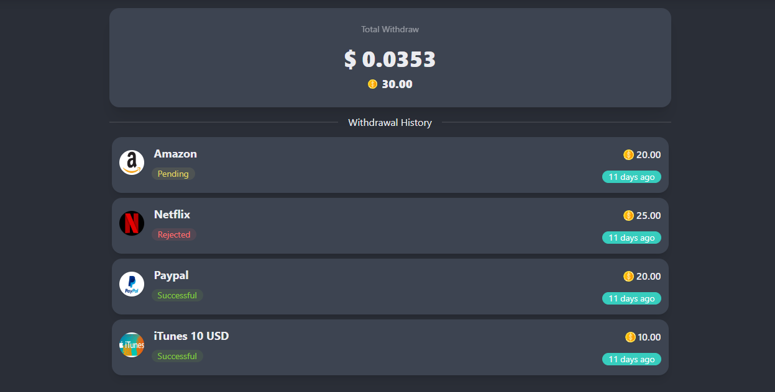The image size is (775, 392).
Task: Click the Netflix logo icon
Action: point(132,223)
